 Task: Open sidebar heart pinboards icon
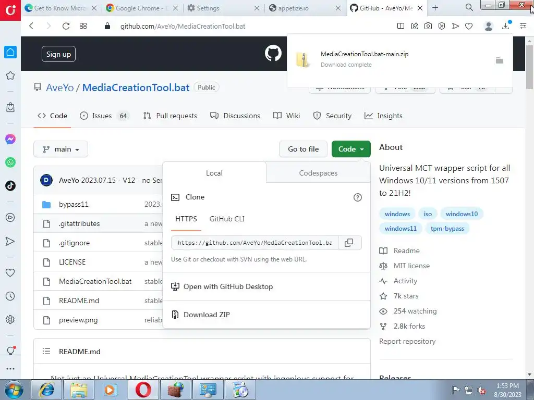point(10,273)
